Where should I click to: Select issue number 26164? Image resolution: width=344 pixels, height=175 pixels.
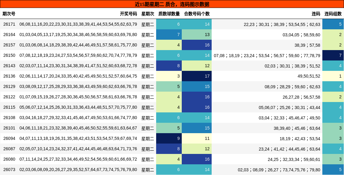pos(9,35)
